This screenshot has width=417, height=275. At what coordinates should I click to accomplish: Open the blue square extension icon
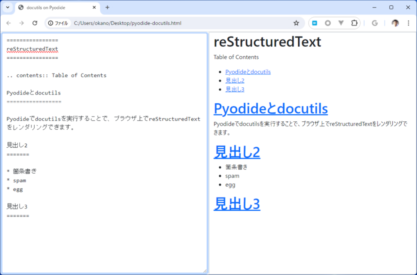point(315,23)
